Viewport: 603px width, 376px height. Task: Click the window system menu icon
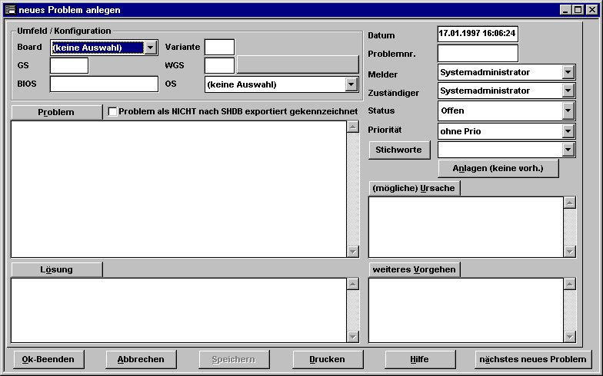click(x=10, y=10)
